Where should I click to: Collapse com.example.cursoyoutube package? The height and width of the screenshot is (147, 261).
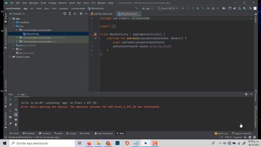17,30
